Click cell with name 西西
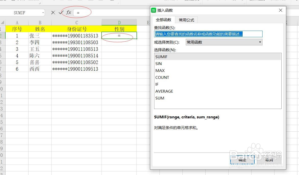Screen dimensions: 299x175 [x=40, y=69]
